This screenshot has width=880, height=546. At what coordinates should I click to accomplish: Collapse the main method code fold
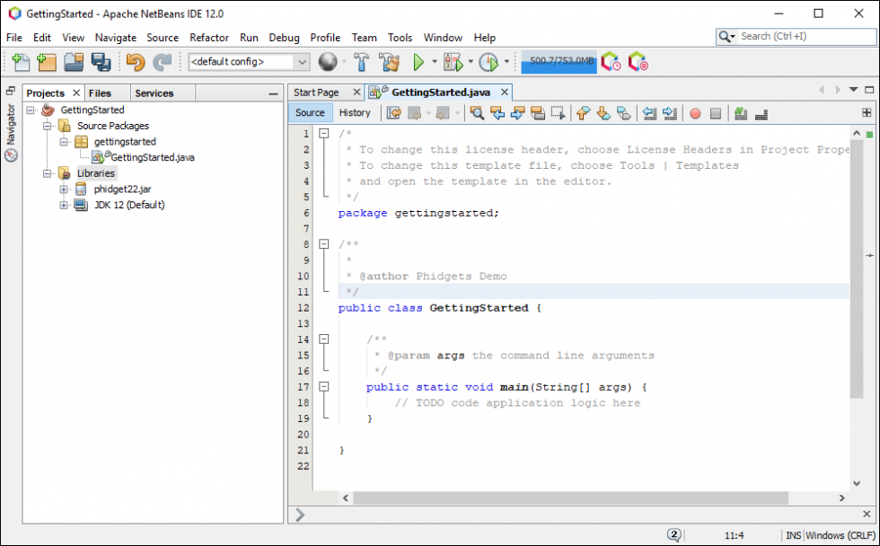coord(323,387)
